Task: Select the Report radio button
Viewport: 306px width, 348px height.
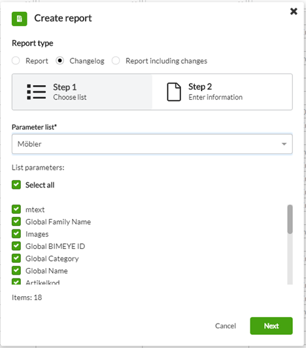Action: tap(16, 60)
